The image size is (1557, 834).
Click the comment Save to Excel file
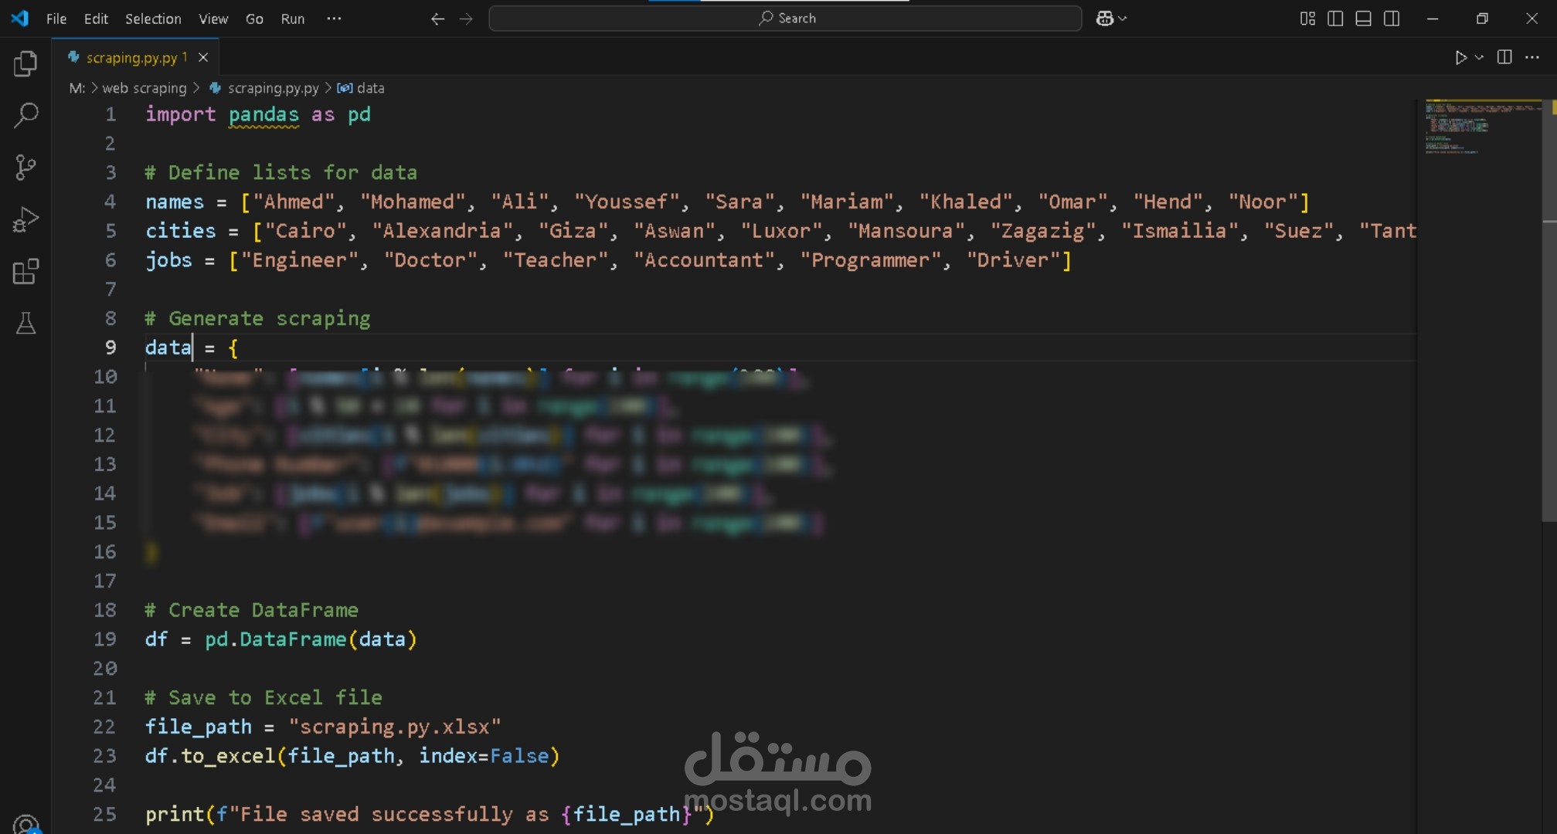pos(263,697)
